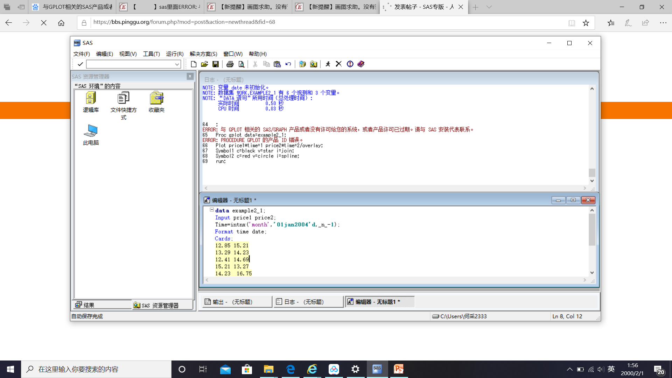Open the SAS Help book icon

coord(361,64)
